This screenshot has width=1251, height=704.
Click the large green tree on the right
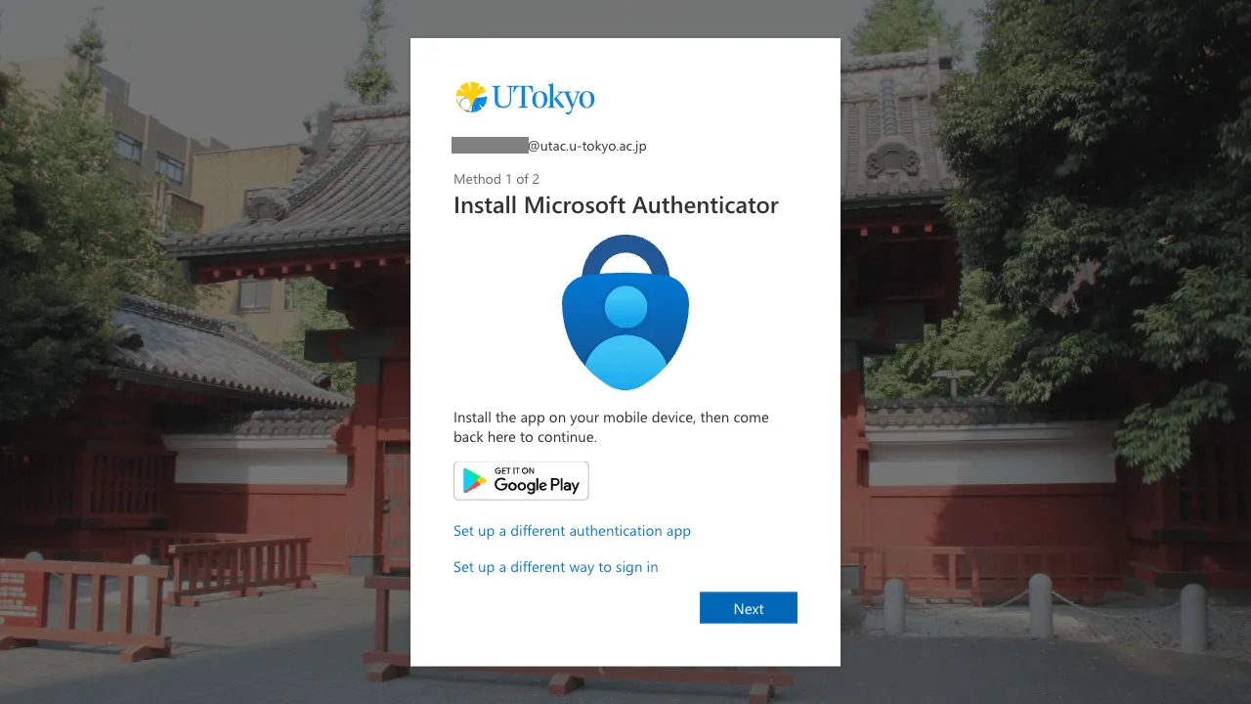tap(1095, 196)
